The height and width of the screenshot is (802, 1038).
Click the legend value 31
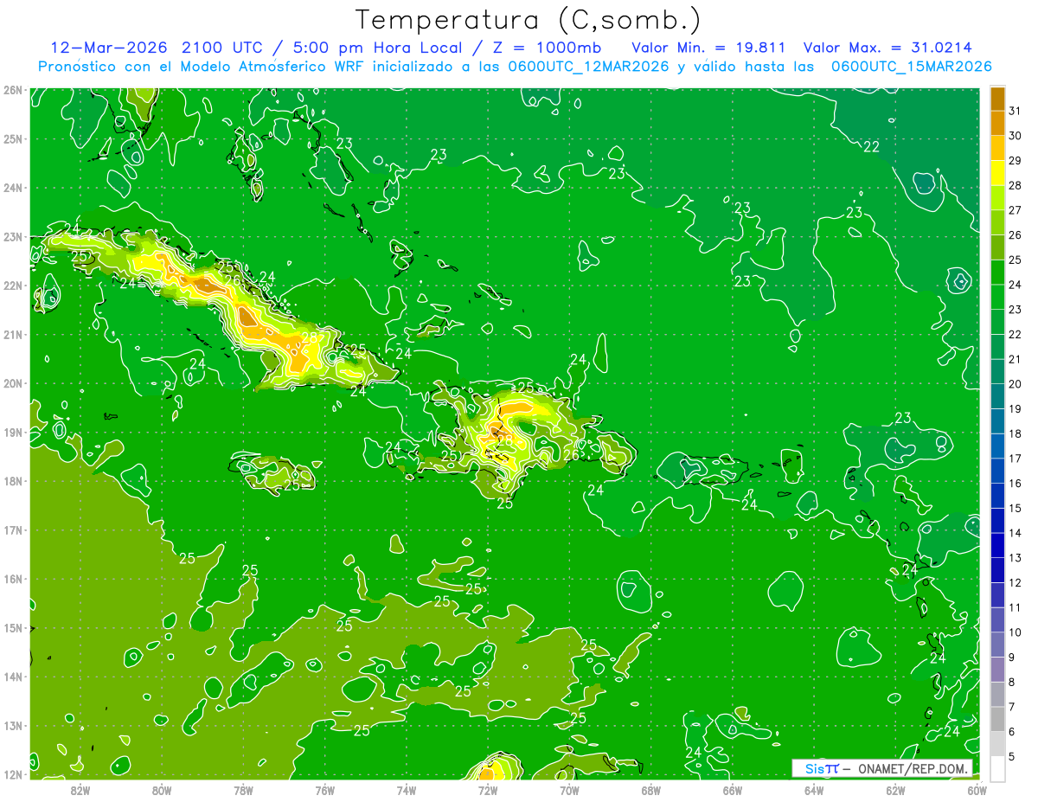1015,111
